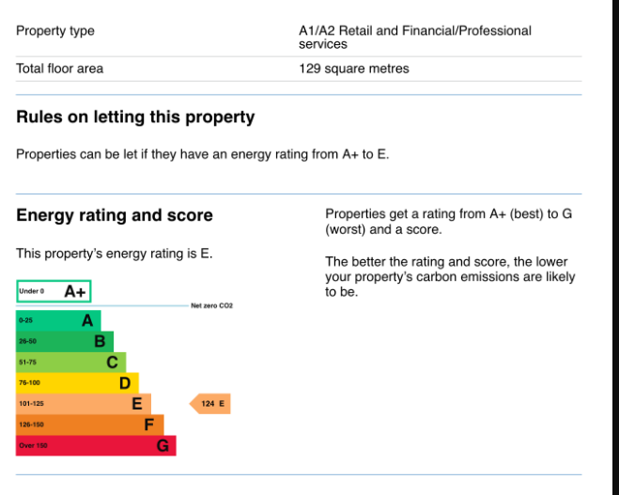Click the sentence stating the energy rating is E
The image size is (619, 495).
click(115, 254)
